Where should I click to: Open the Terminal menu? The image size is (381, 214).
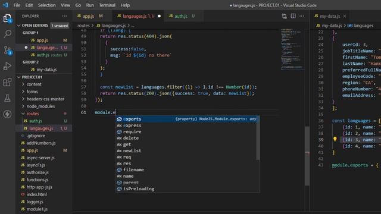point(107,5)
